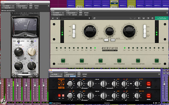Toggle the EMPHASIS switch in Overstayer

(145, 36)
